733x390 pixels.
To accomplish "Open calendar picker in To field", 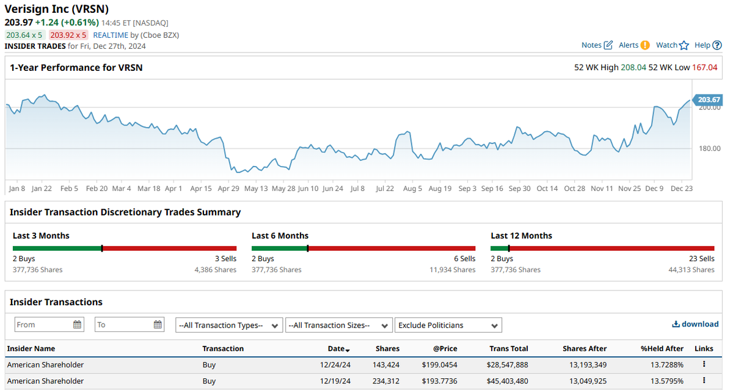I will tap(158, 325).
